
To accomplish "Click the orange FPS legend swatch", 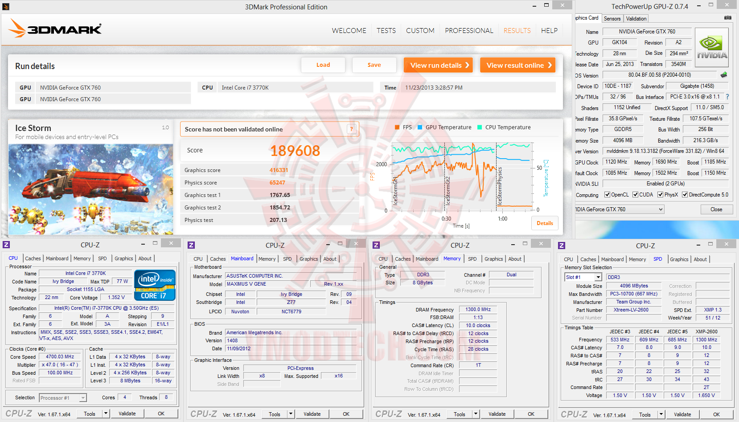I will point(397,127).
